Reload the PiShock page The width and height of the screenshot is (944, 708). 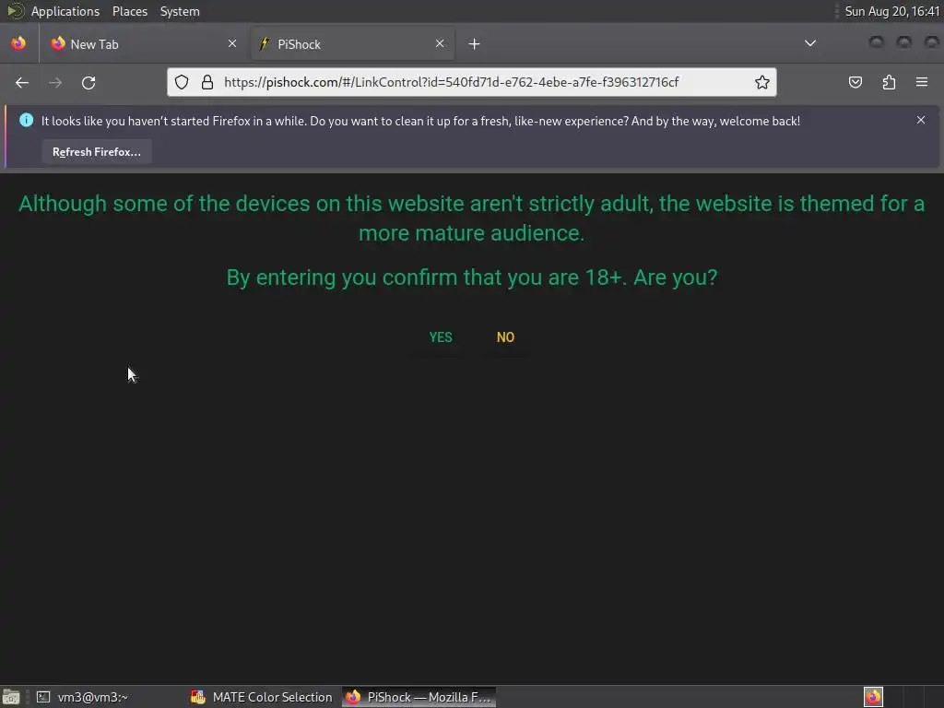point(88,82)
